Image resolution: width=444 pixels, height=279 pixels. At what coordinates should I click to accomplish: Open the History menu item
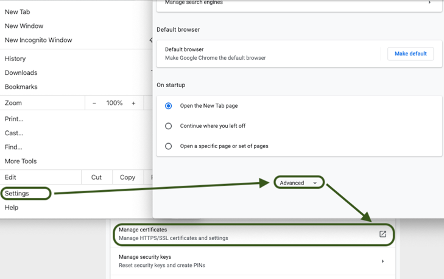point(15,59)
